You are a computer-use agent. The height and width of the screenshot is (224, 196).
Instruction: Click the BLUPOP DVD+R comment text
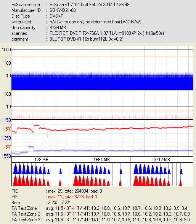[87, 39]
